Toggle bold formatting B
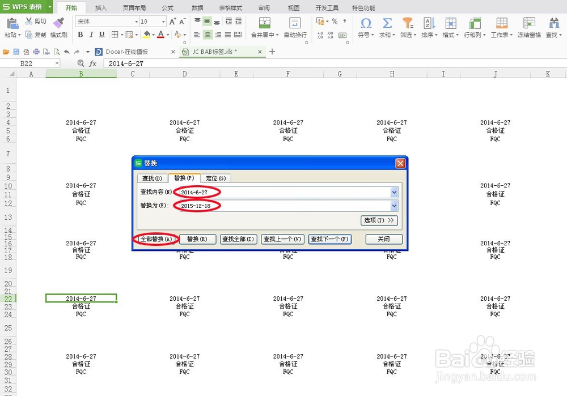This screenshot has height=396, width=567. [x=81, y=35]
